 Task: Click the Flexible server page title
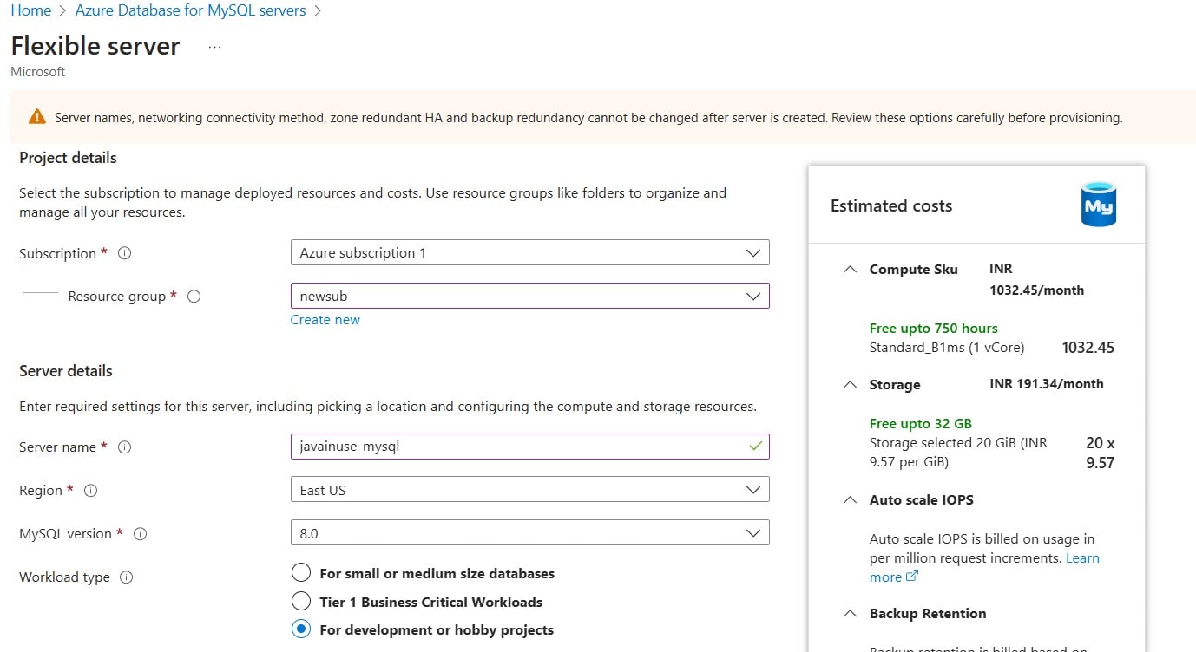95,46
